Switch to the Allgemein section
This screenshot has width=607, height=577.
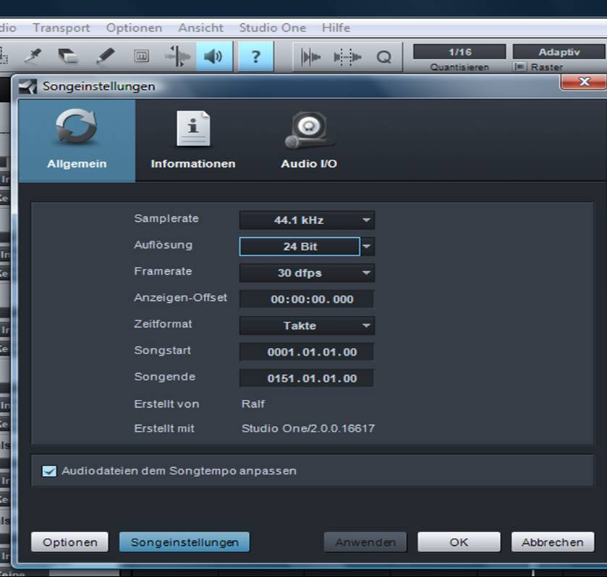77,141
